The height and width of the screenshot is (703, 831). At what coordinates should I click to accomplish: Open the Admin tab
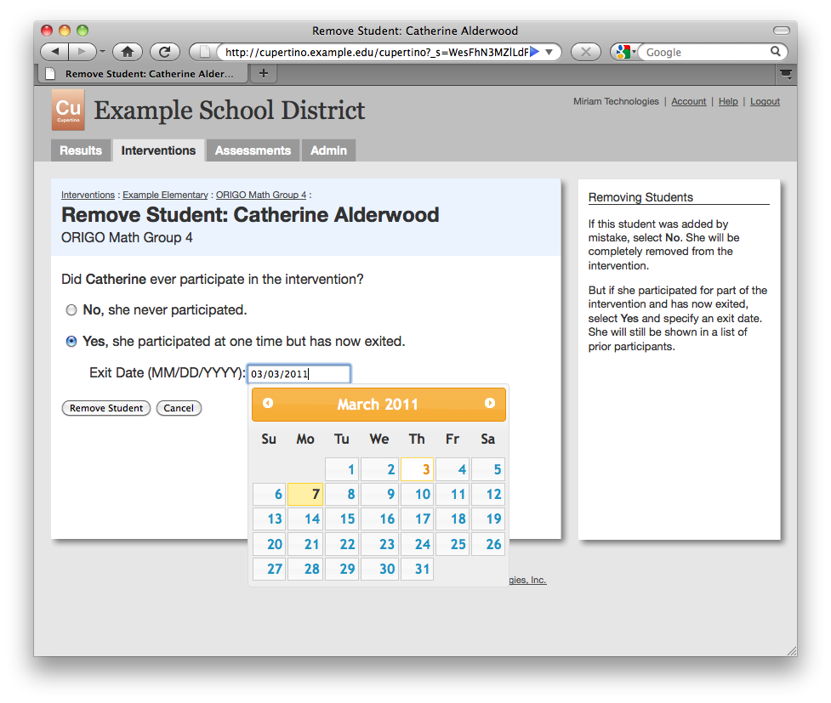[328, 150]
